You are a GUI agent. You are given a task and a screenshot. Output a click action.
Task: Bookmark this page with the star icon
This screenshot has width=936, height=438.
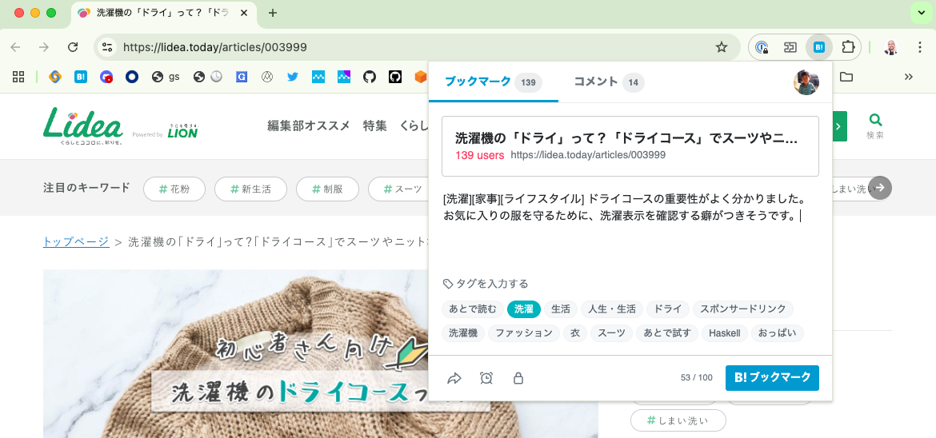click(x=722, y=47)
